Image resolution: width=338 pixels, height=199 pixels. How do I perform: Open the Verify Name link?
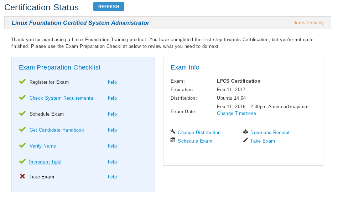43,146
